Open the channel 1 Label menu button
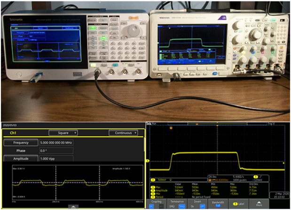The width and height of the screenshot is (291, 210). point(239,204)
